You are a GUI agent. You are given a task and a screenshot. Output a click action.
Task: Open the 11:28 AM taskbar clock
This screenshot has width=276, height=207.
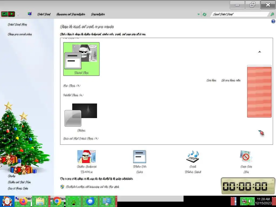[x=264, y=201]
